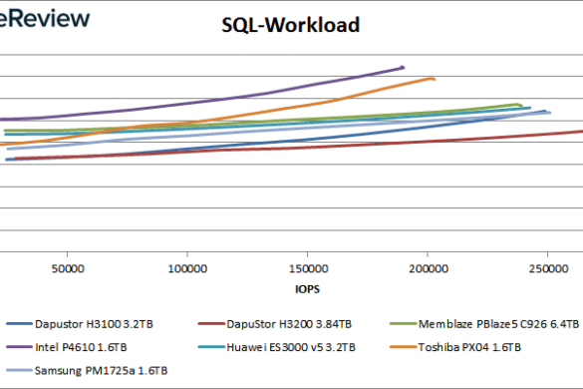Click the orange Toshiba PX04 legend swatch

click(x=403, y=347)
